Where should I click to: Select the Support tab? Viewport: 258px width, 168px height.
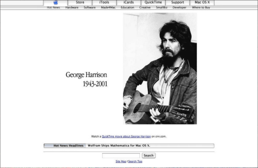tap(177, 2)
